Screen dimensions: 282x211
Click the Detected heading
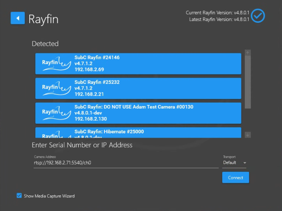tap(45, 44)
